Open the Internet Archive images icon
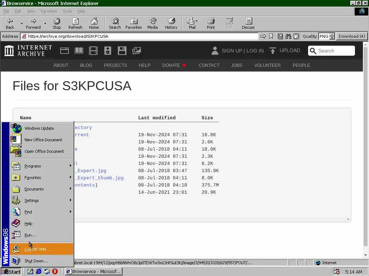This screenshot has height=276, width=369. point(137,51)
